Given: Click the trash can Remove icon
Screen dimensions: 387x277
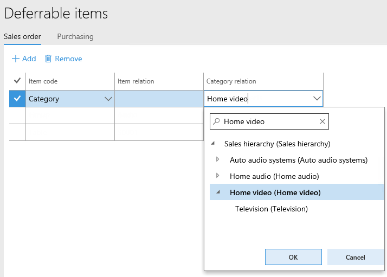Looking at the screenshot, I should point(48,59).
